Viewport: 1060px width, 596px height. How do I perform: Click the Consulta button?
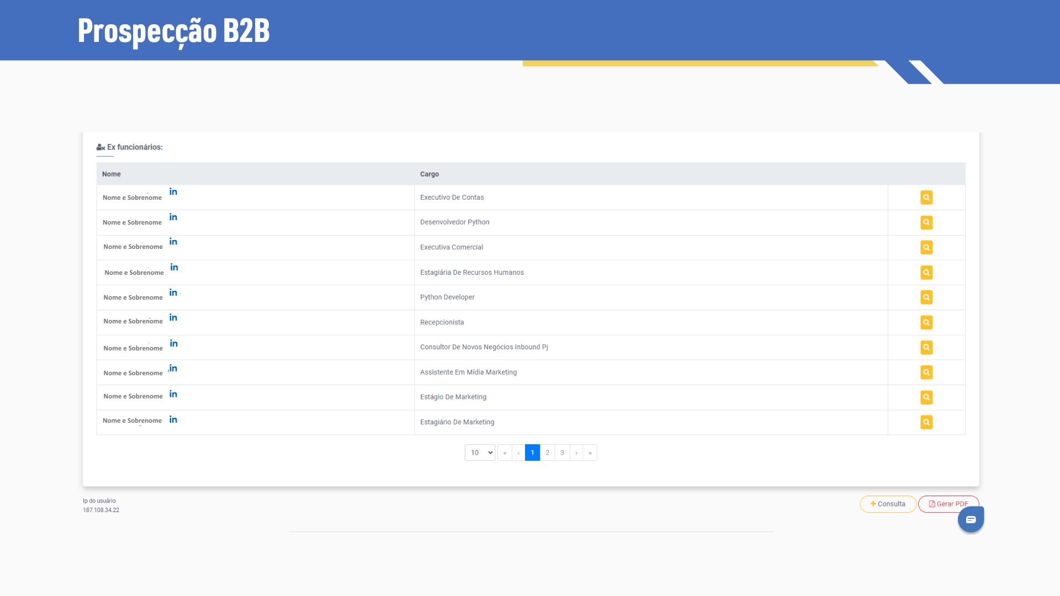click(x=888, y=504)
